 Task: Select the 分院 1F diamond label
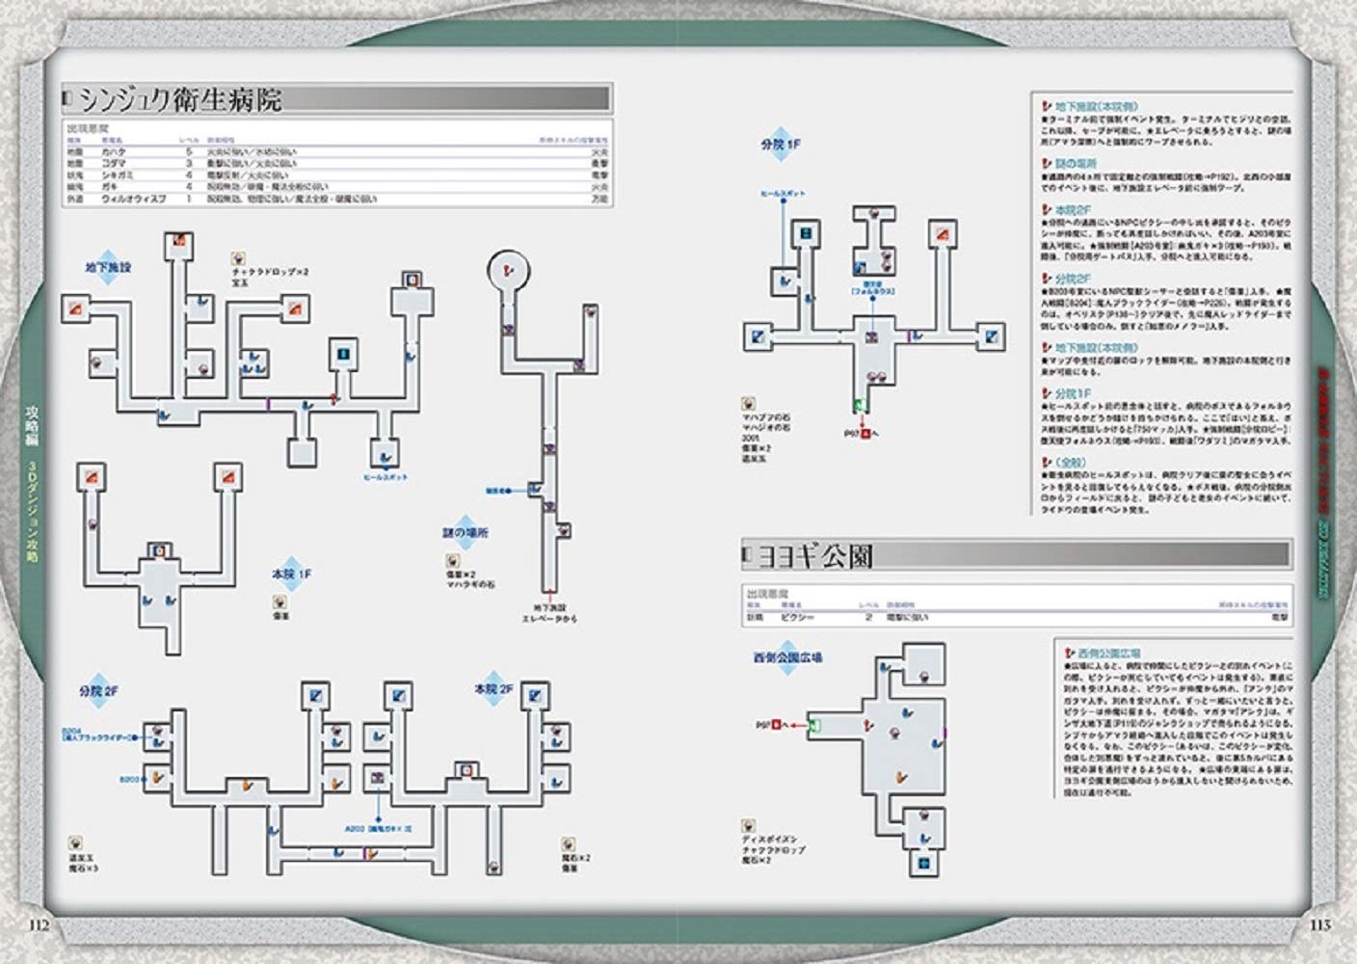(x=779, y=145)
